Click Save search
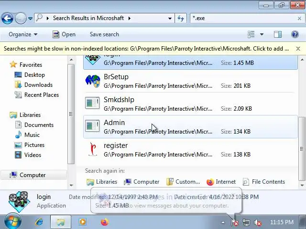This screenshot has width=306, height=229. pos(104,34)
